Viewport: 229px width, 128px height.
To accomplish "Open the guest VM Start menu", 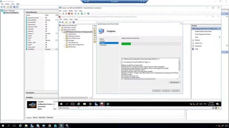I will (61, 104).
